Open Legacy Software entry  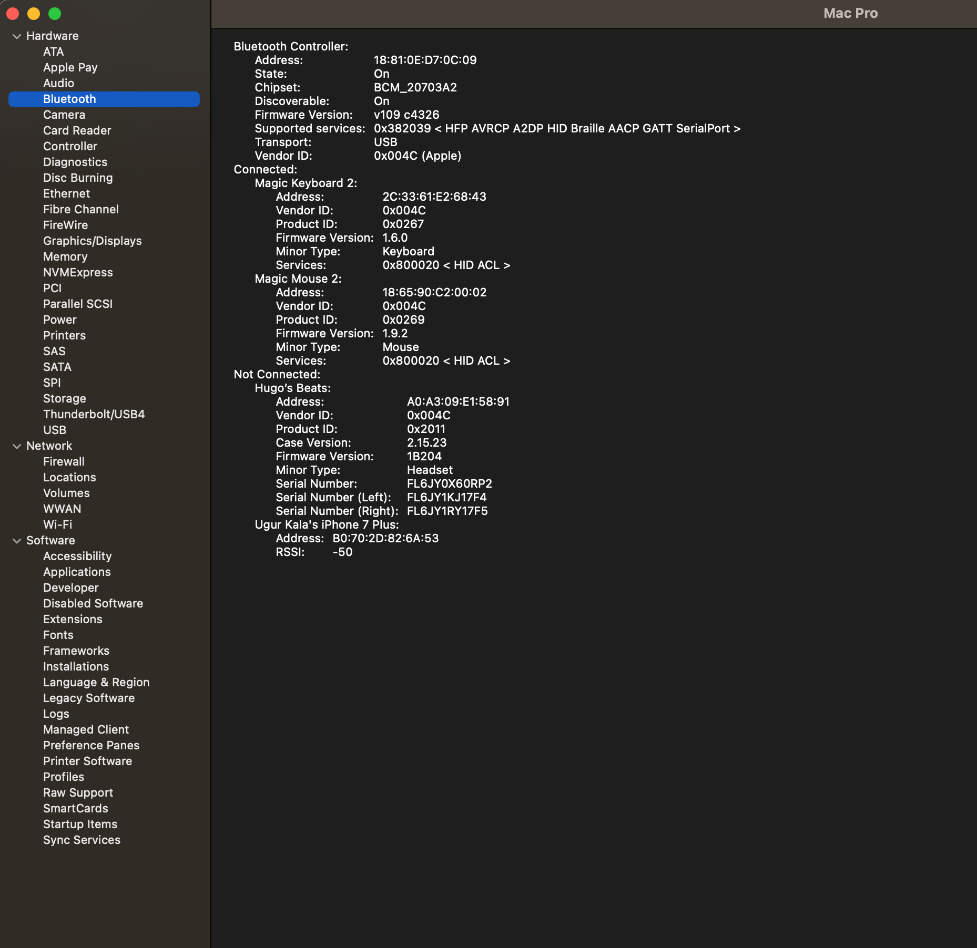pos(89,698)
